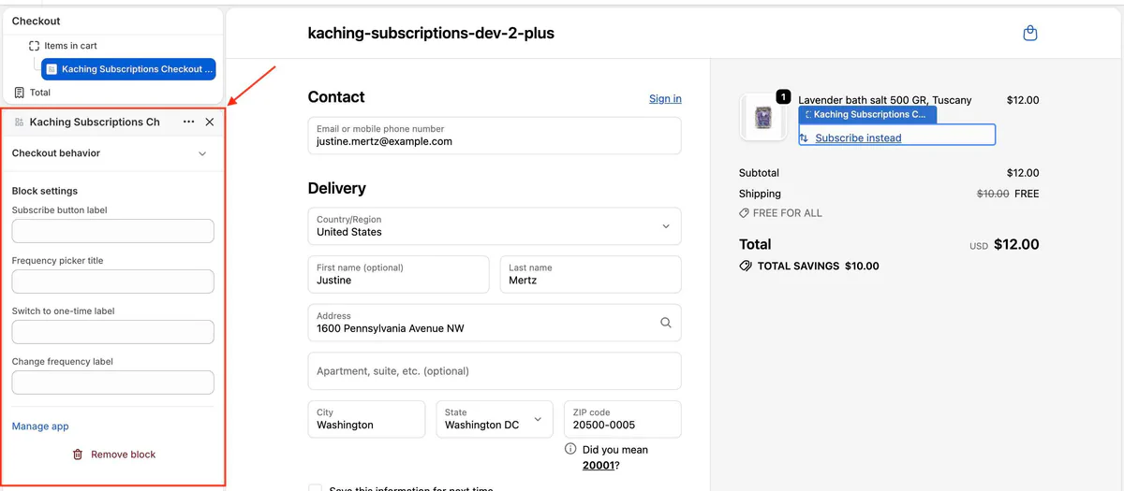Click the Last name field
1124x491 pixels.
[590, 274]
